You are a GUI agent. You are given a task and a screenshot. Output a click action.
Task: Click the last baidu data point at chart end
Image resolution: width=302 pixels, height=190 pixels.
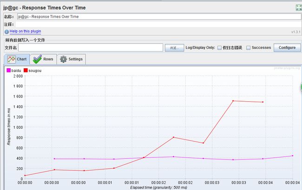[x=293, y=156]
